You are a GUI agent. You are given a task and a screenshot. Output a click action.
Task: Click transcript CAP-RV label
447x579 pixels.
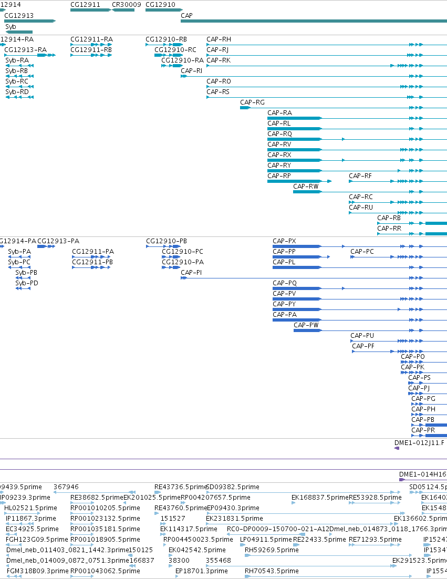279,144
